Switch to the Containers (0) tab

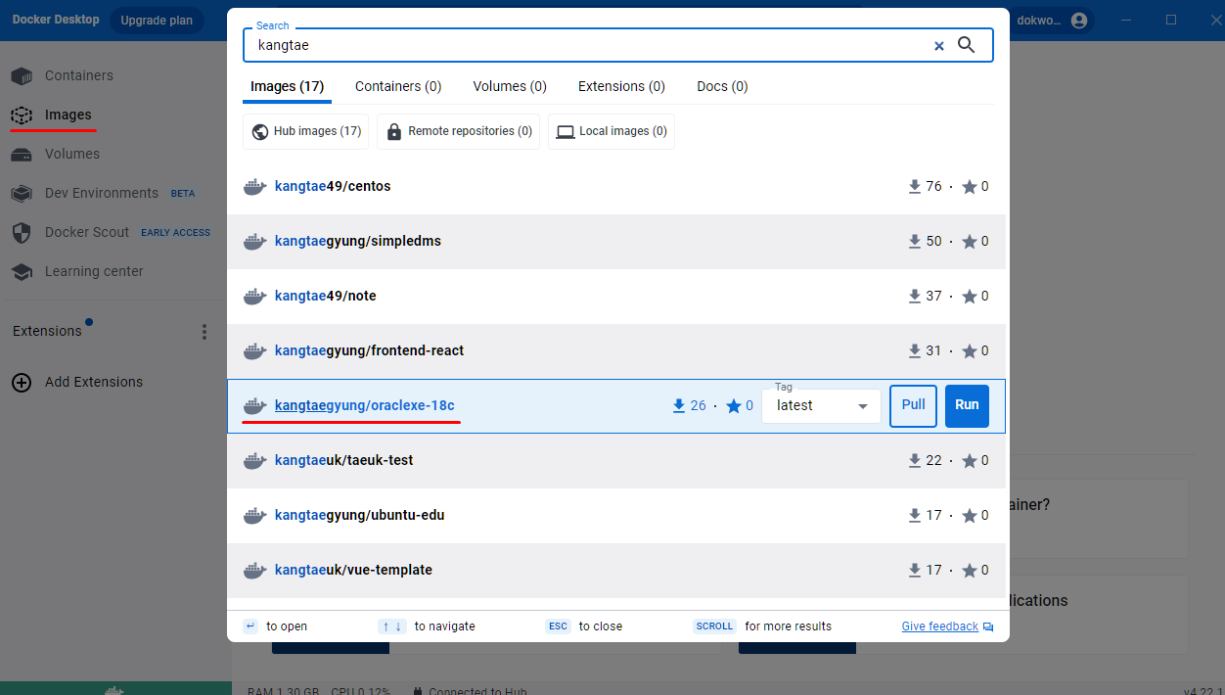pyautogui.click(x=398, y=86)
